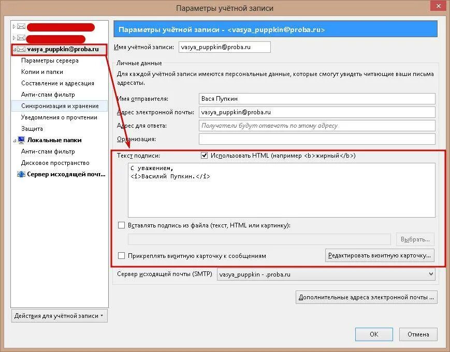Enable 'Вставлять подпись из файла' checkbox
Image resolution: width=450 pixels, height=352 pixels.
(x=121, y=225)
